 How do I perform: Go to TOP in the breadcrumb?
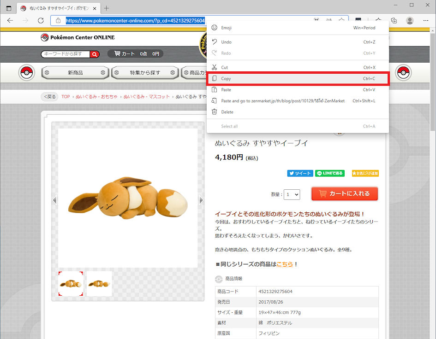(x=66, y=97)
